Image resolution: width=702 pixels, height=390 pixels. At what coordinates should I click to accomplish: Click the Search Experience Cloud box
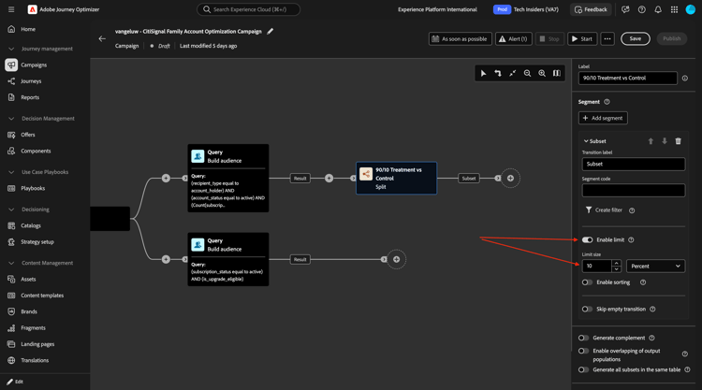coord(248,9)
